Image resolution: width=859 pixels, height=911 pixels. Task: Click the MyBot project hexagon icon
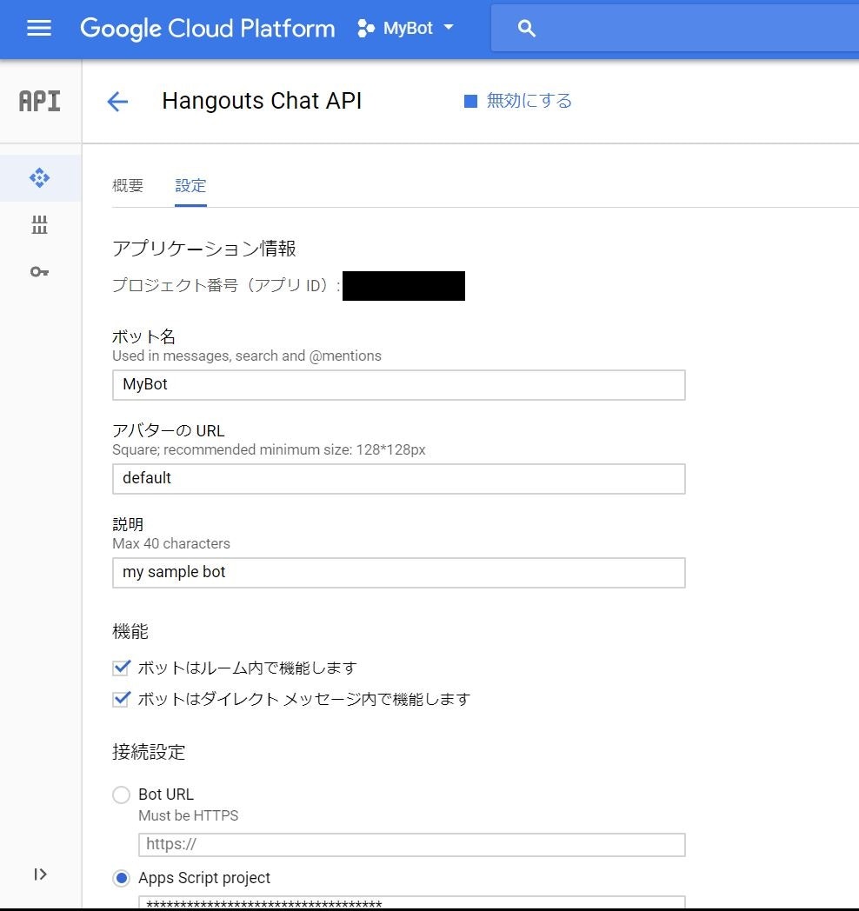point(365,28)
